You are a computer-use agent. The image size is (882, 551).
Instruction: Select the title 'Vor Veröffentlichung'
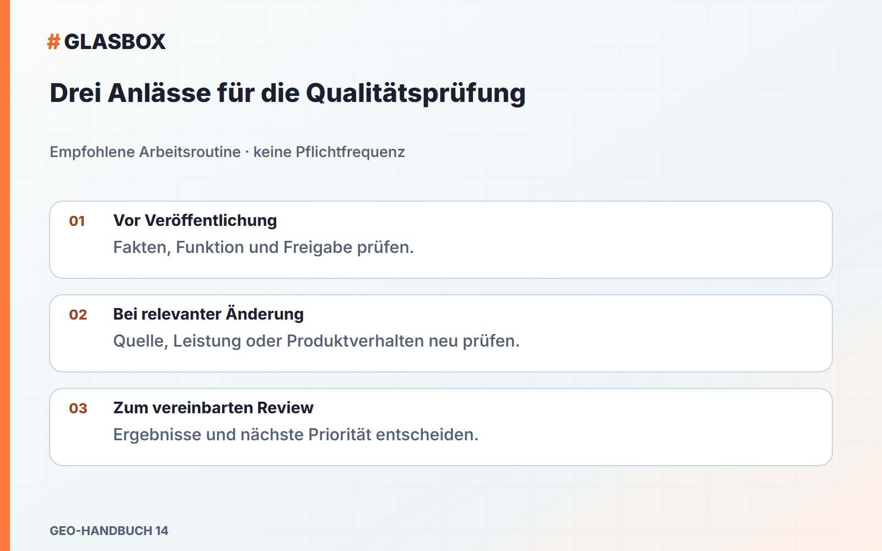click(195, 221)
